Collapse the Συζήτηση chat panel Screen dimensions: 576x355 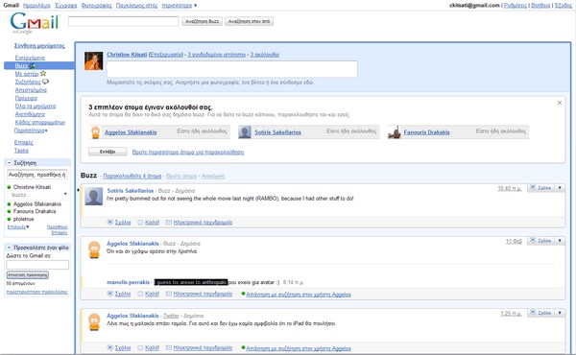(x=10, y=163)
